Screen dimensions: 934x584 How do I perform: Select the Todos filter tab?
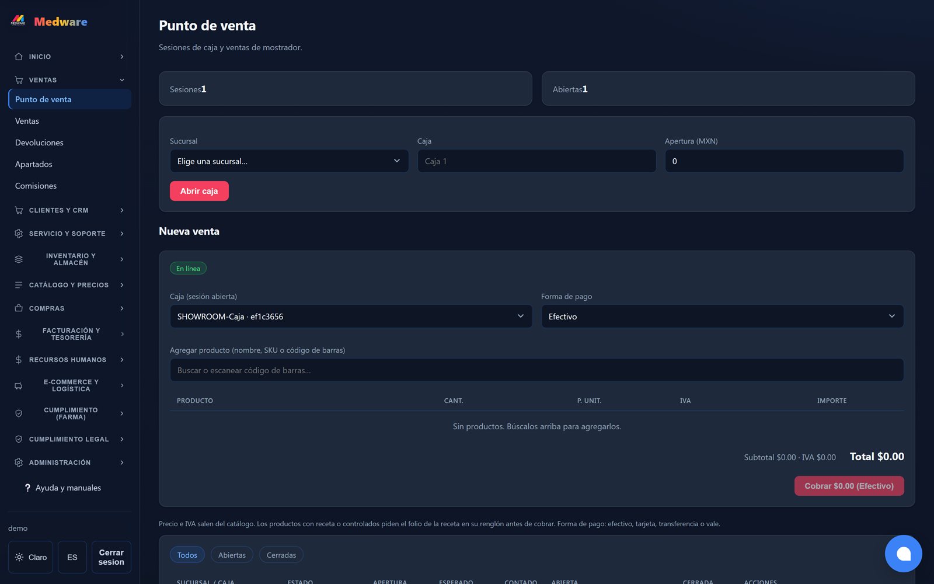click(x=187, y=555)
